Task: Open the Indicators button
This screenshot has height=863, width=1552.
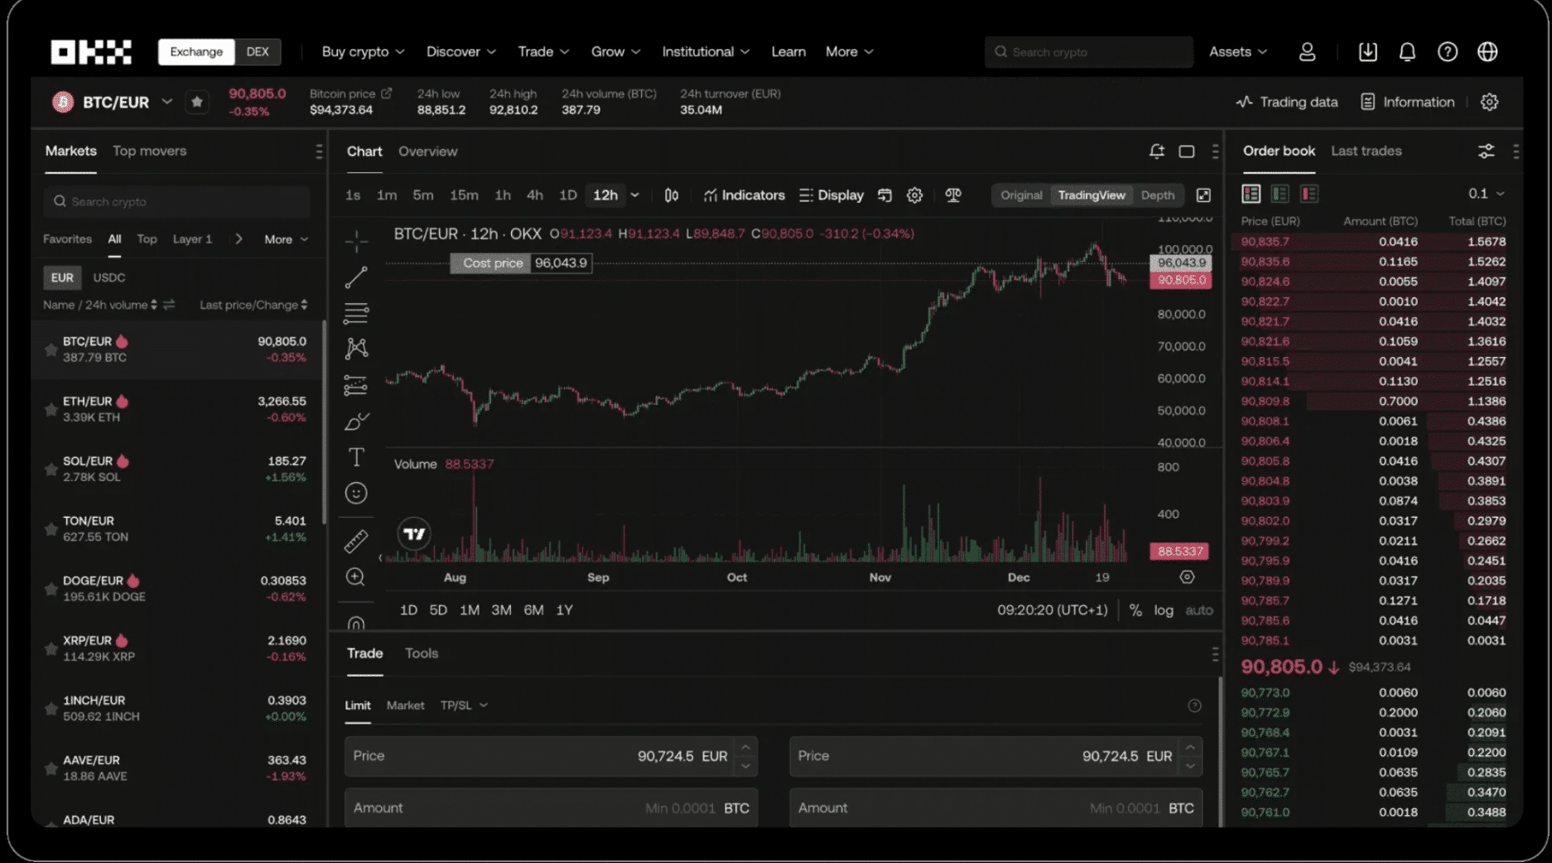Action: [x=744, y=195]
